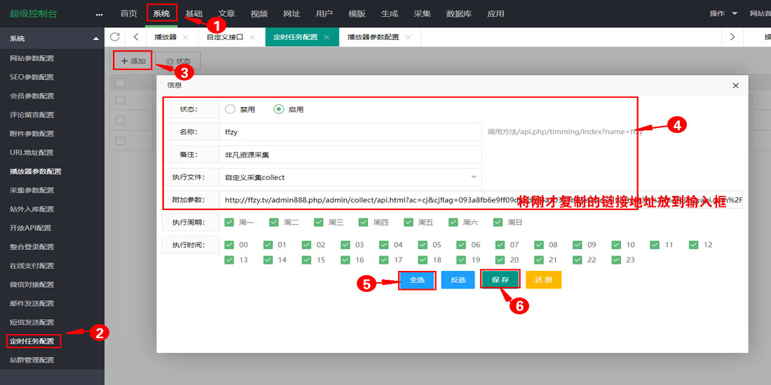The image size is (771, 385).
Task: Click the 全选 button
Action: click(417, 280)
